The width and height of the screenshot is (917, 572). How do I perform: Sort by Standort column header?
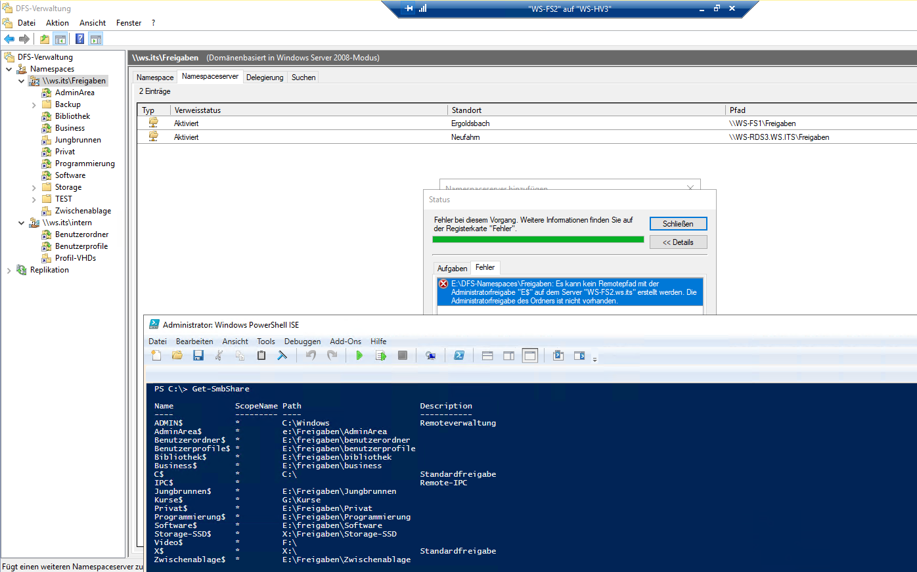pos(587,110)
